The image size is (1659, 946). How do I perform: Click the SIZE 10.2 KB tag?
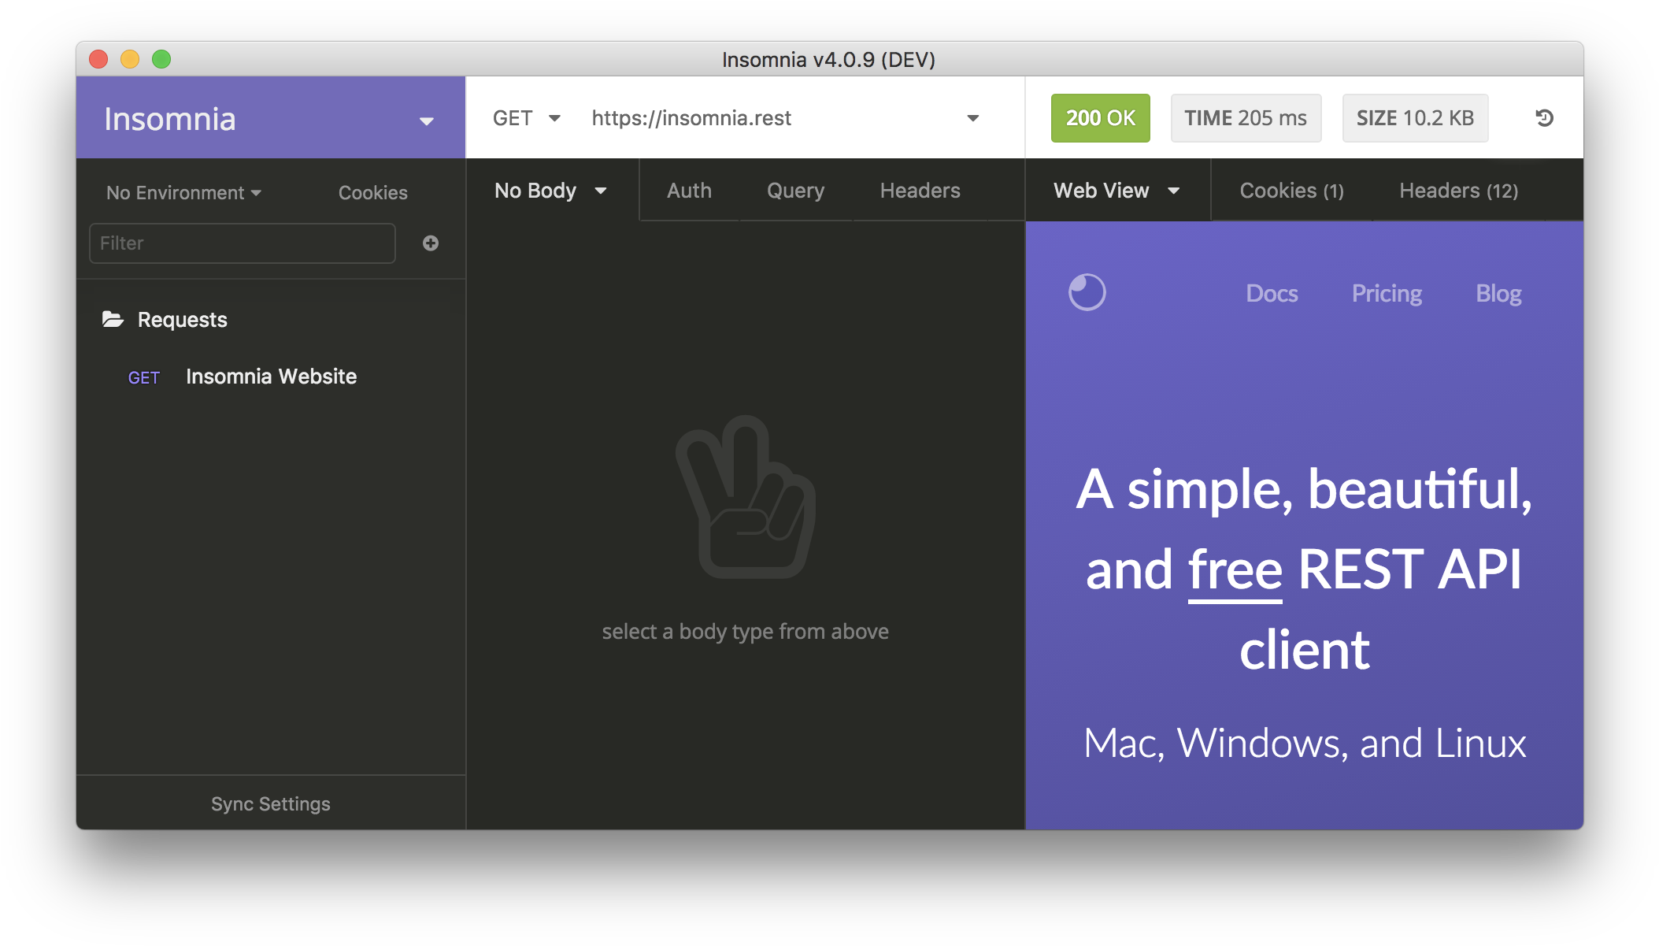[x=1415, y=118]
